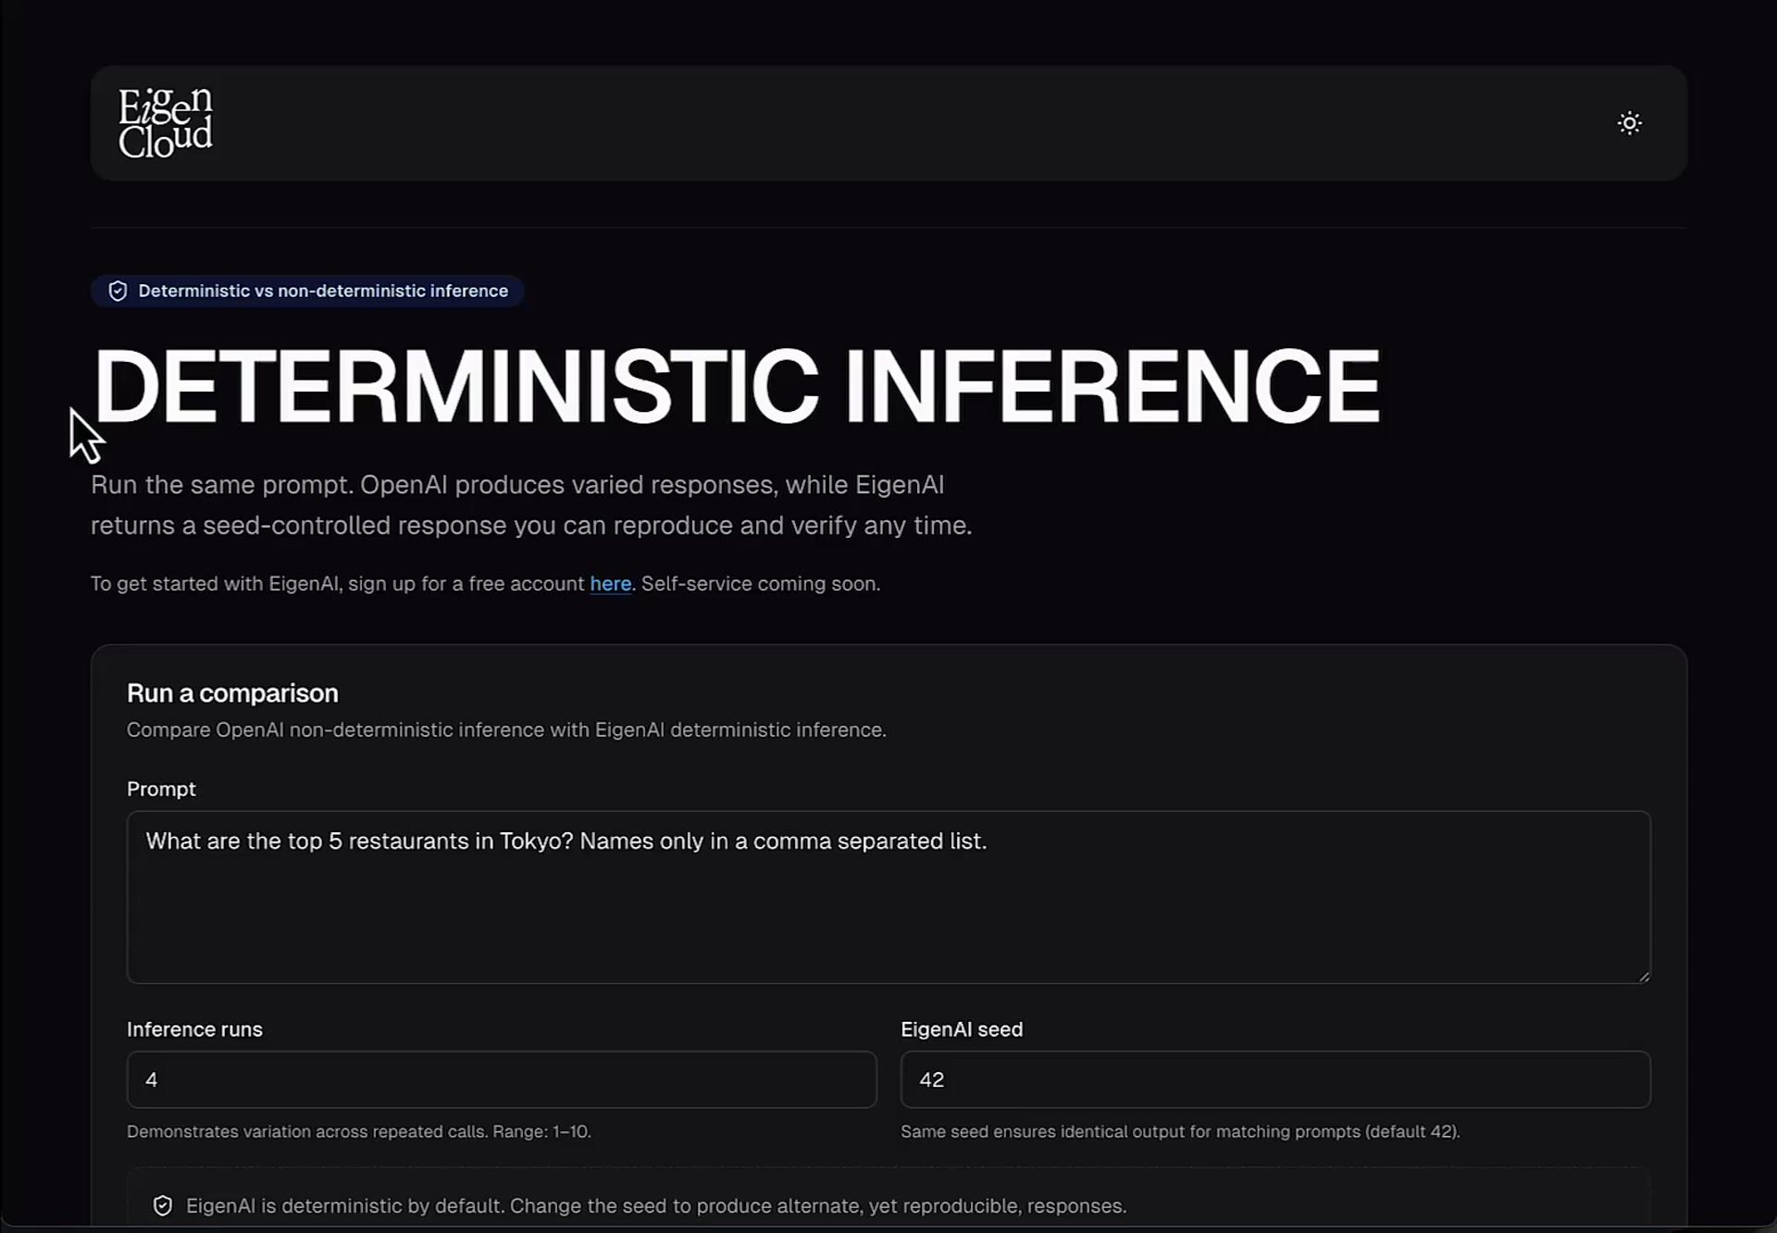This screenshot has height=1233, width=1777.
Task: Click the shield icon in the deterministic badge
Action: coord(118,291)
